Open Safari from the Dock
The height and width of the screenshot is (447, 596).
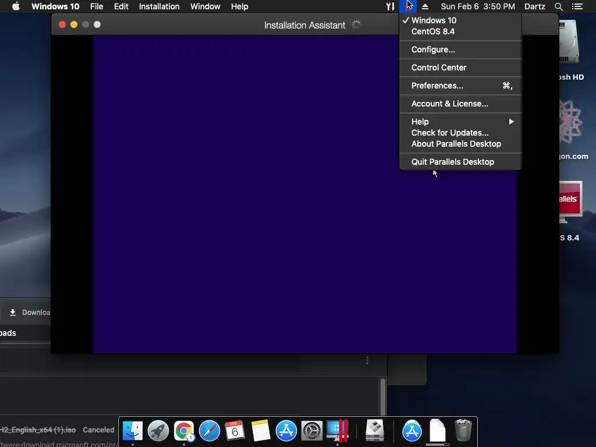(x=210, y=431)
